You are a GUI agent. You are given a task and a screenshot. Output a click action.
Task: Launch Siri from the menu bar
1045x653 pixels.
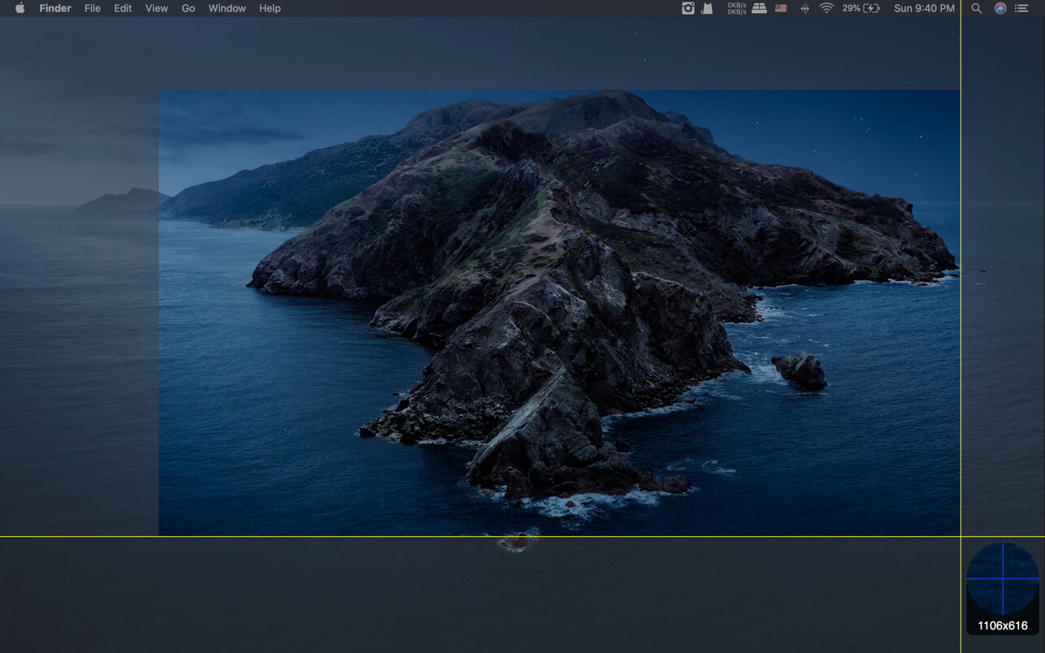1000,8
